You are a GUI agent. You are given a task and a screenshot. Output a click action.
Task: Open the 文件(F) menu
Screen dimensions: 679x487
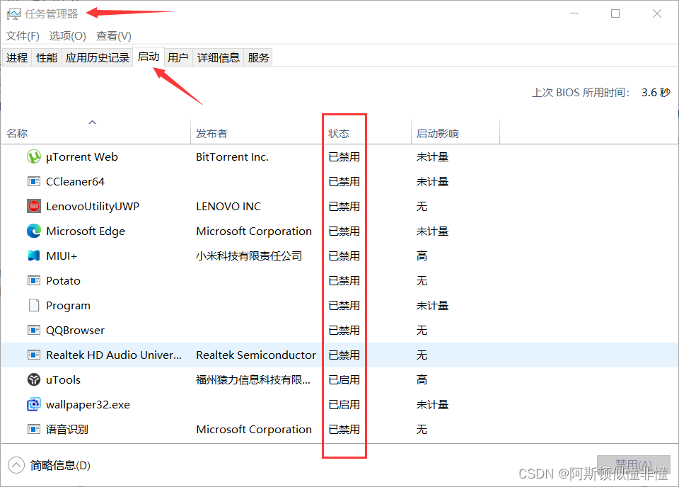point(23,36)
